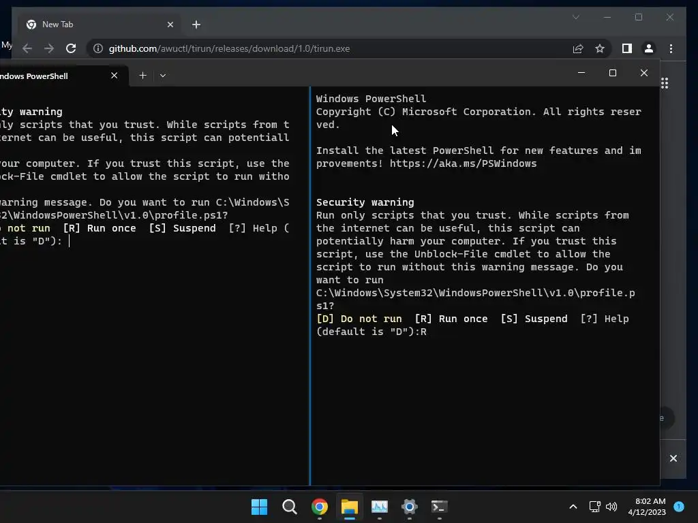Open the terminal profiles dropdown
The height and width of the screenshot is (523, 698).
[x=163, y=76]
